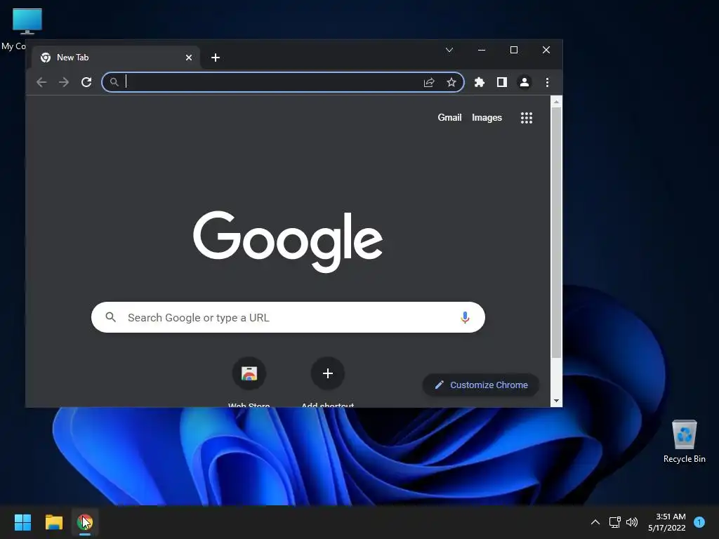Open the Windows Start menu
This screenshot has width=719, height=539.
[22, 522]
